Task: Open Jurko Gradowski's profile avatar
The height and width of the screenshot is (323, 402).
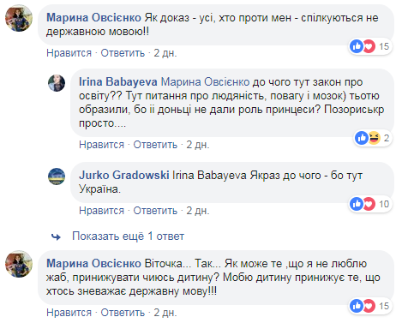Action: pyautogui.click(x=57, y=176)
